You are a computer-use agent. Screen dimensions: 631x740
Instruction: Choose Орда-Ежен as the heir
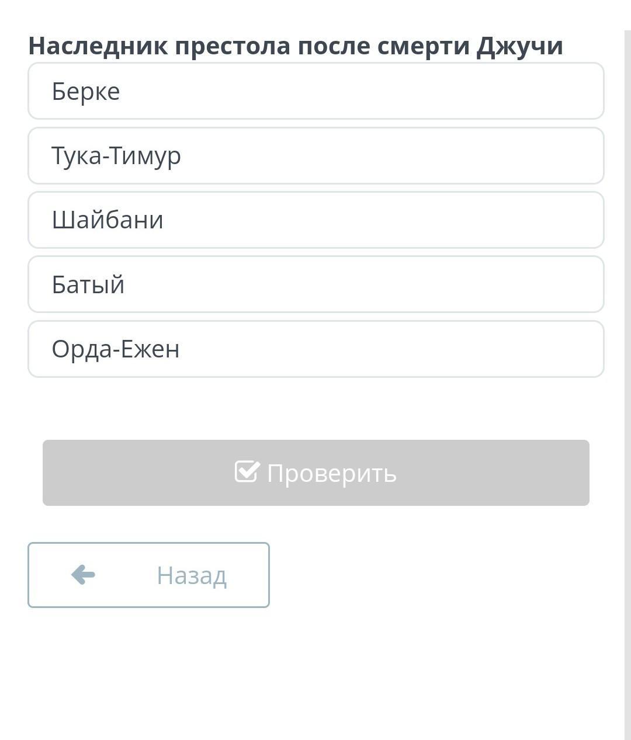coord(315,349)
